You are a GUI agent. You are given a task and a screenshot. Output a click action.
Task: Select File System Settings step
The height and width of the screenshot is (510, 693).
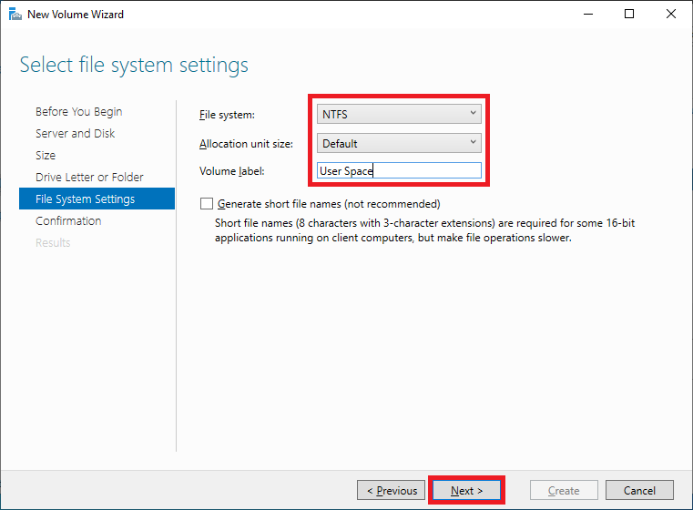click(x=97, y=199)
